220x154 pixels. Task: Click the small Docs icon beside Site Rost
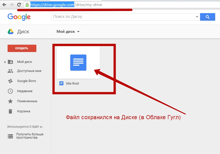[x=61, y=83]
